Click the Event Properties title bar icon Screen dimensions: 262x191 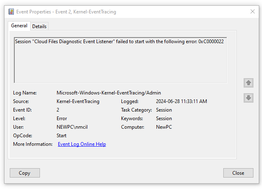11,12
